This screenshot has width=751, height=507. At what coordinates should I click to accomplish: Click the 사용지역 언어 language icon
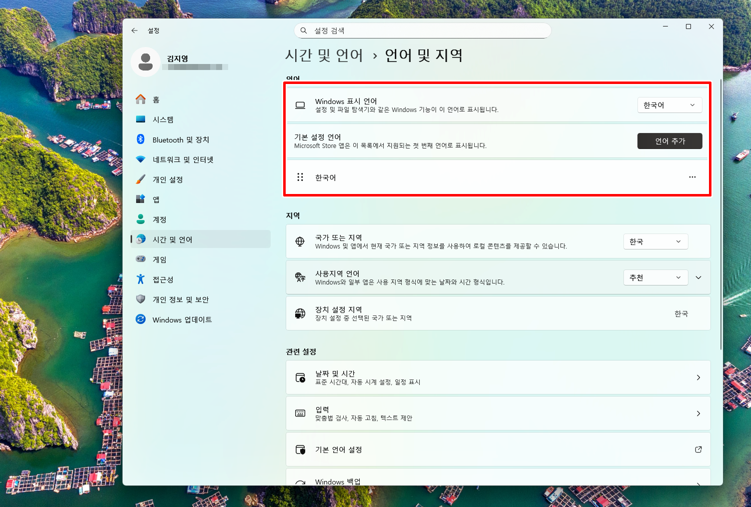coord(300,277)
